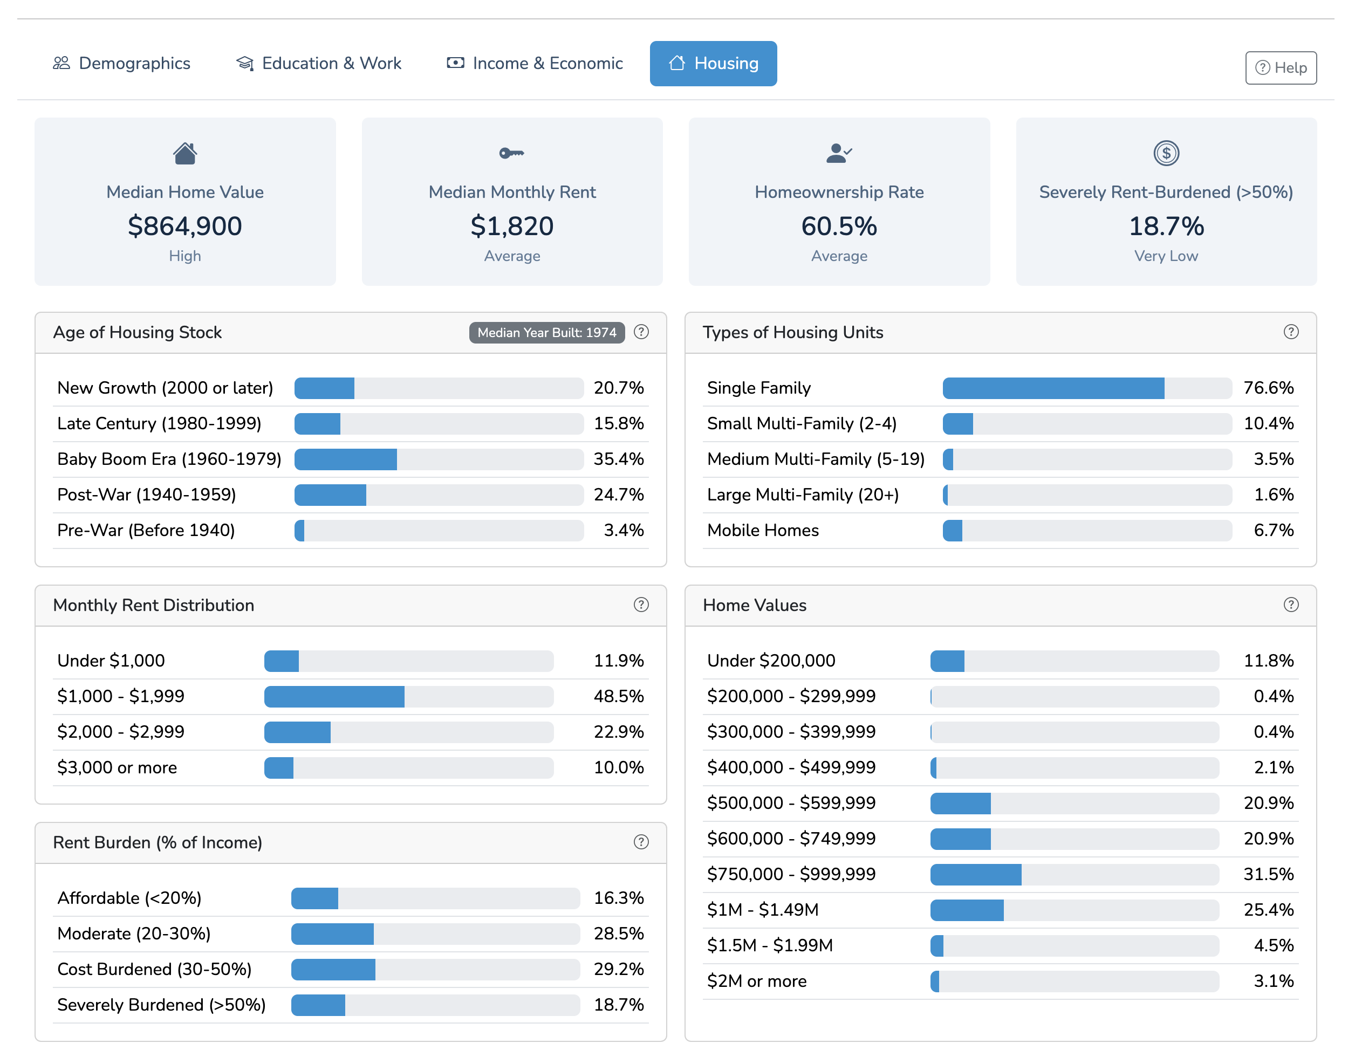
Task: Click the Median Year Built: 1974 badge
Action: [x=546, y=333]
